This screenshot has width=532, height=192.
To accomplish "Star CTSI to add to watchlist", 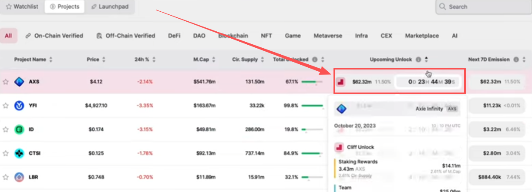I will (x=6, y=153).
